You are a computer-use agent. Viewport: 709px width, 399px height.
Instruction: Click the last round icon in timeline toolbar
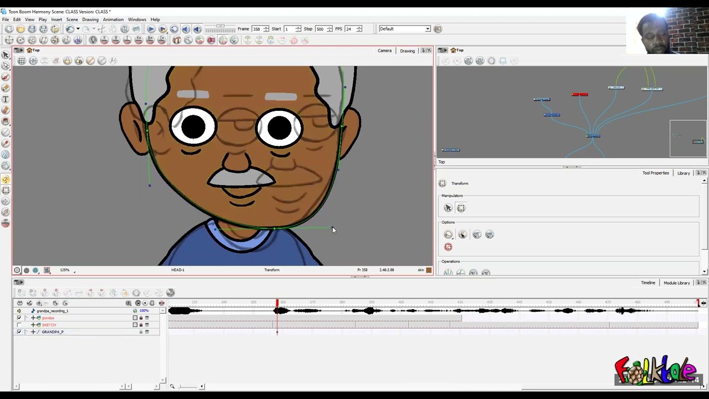pyautogui.click(x=170, y=293)
